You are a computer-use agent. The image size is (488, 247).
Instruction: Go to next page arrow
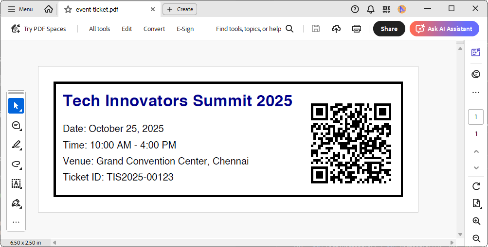[476, 168]
